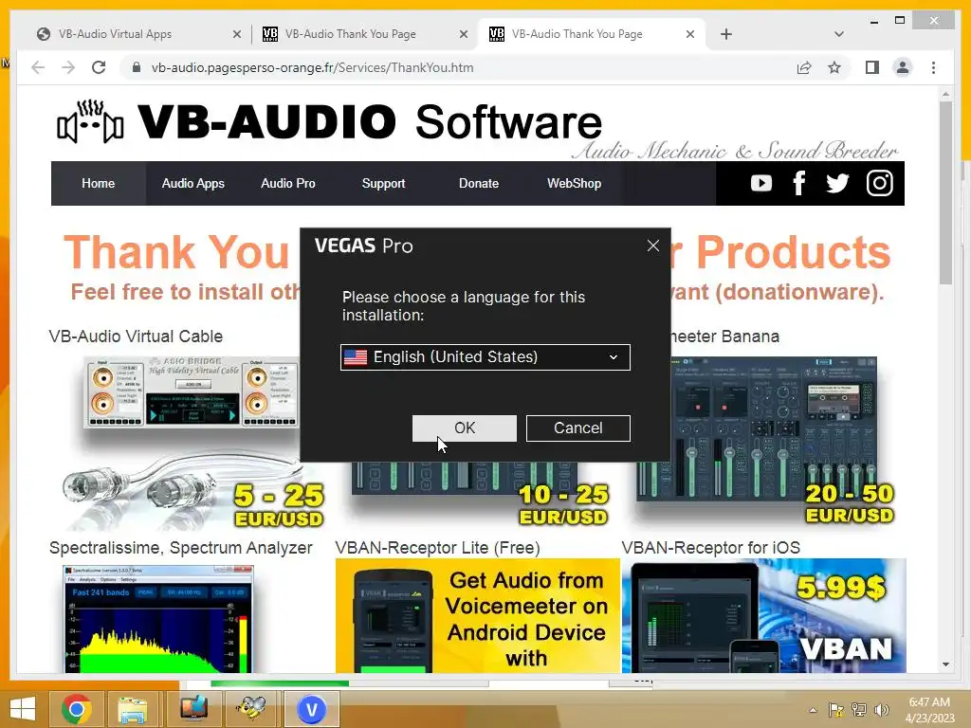Image resolution: width=971 pixels, height=728 pixels.
Task: Cancel the VEGAS Pro language dialog
Action: [x=577, y=428]
